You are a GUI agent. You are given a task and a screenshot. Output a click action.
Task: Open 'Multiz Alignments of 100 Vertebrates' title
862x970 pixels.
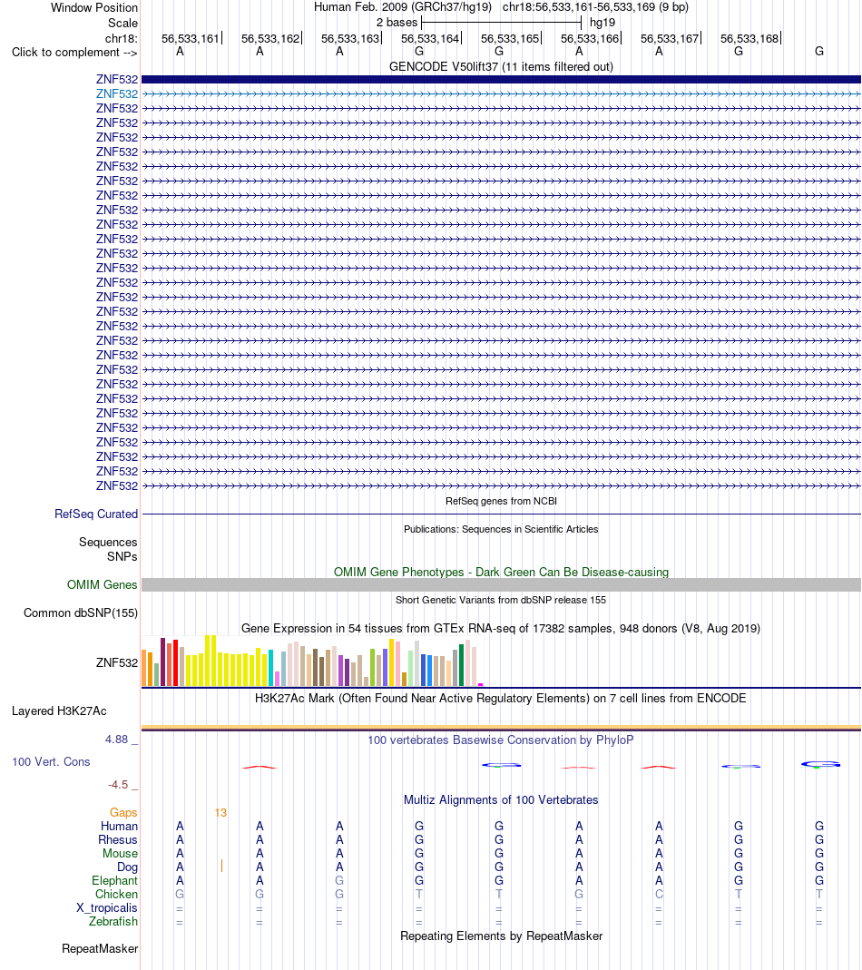501,800
